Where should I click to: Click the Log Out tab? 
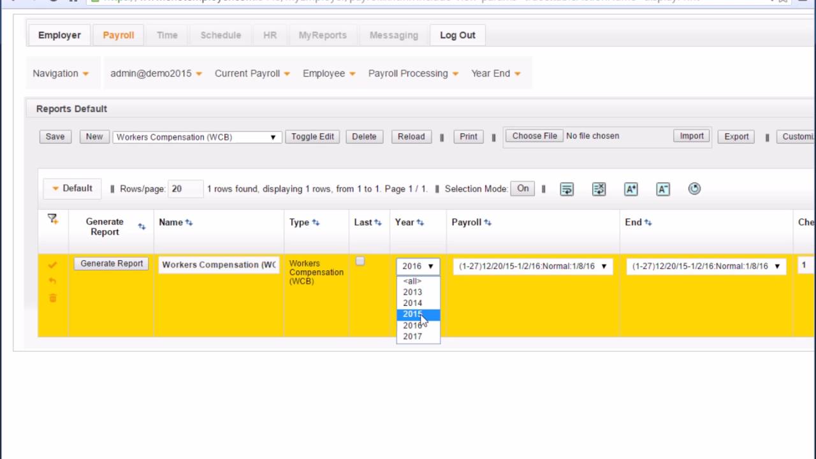click(x=458, y=35)
